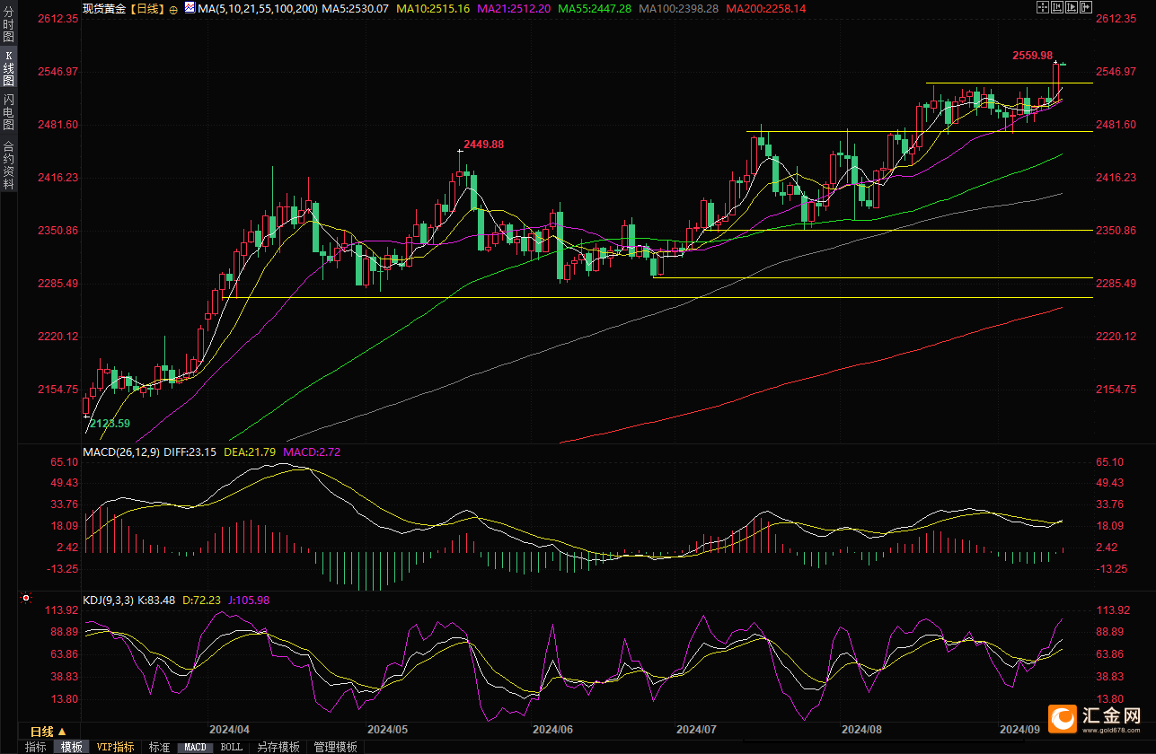Click the MA5:2530.07 value
Image resolution: width=1156 pixels, height=754 pixels.
point(357,8)
